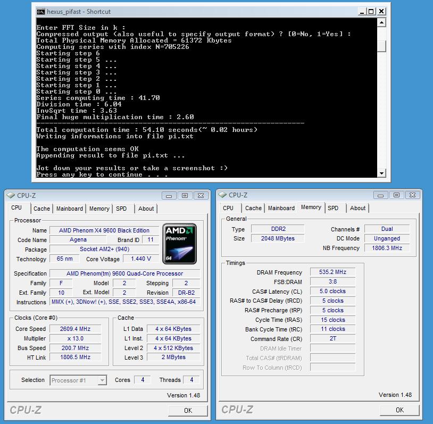
Task: Click the Bank Cycle Time value 11 clocks
Action: click(x=332, y=329)
